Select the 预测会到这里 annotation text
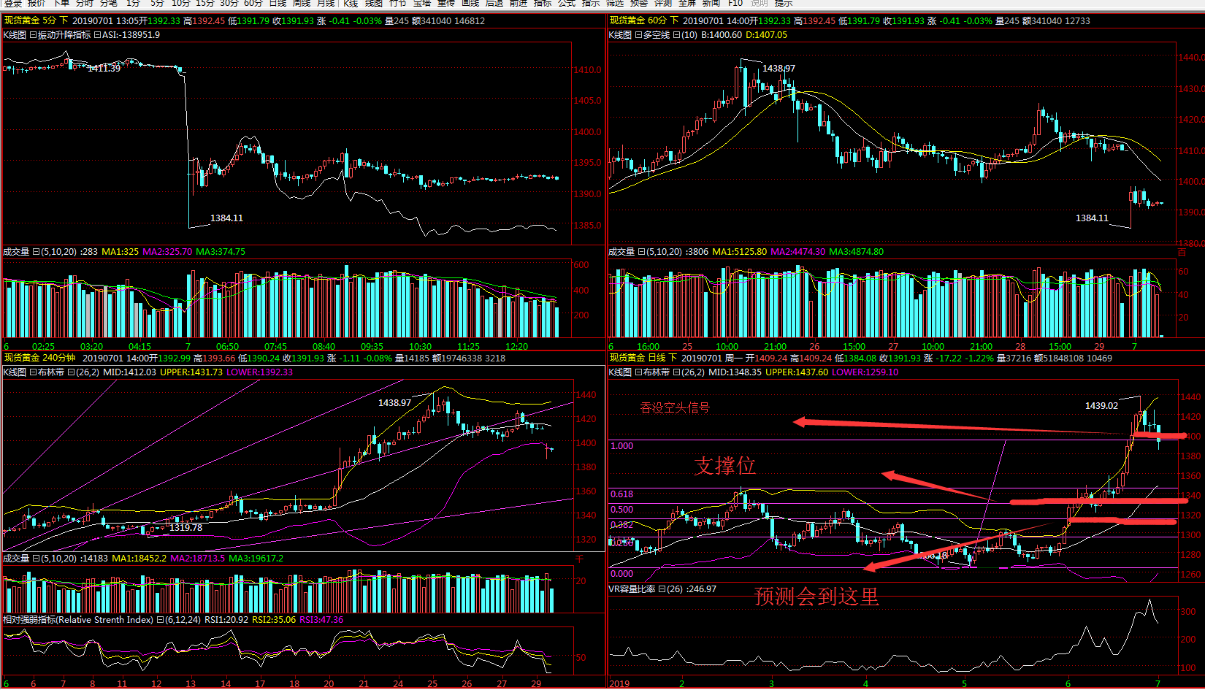 coord(816,597)
